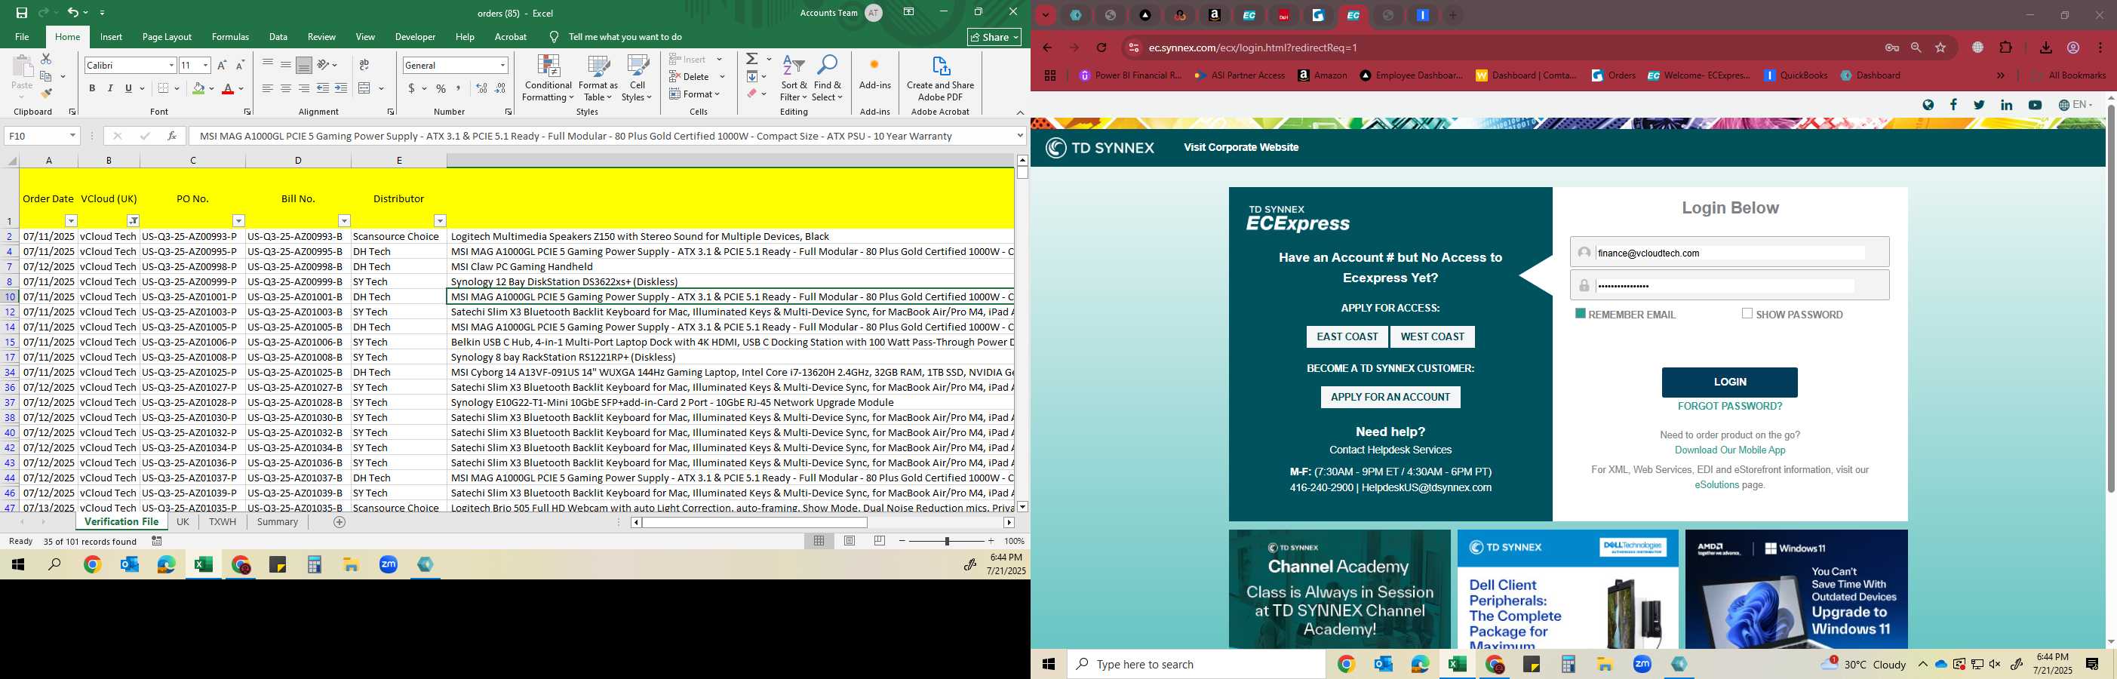Toggle Italic formatting in Excel ribbon
Screen dimensions: 2117x679
[110, 88]
